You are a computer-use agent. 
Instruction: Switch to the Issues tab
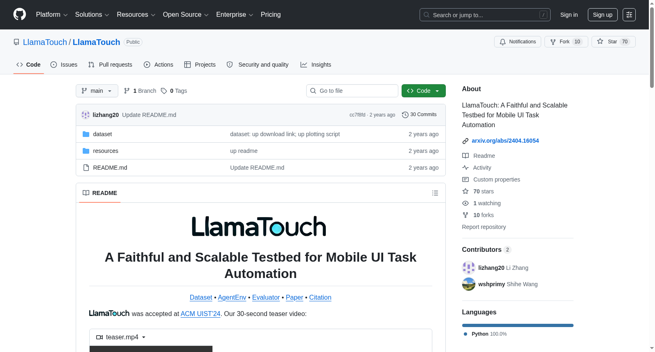(64, 65)
